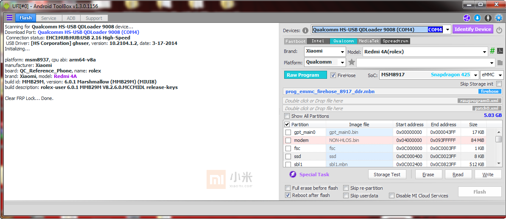Click the purple globe network icon
This screenshot has height=219, width=506.
click(x=467, y=18)
